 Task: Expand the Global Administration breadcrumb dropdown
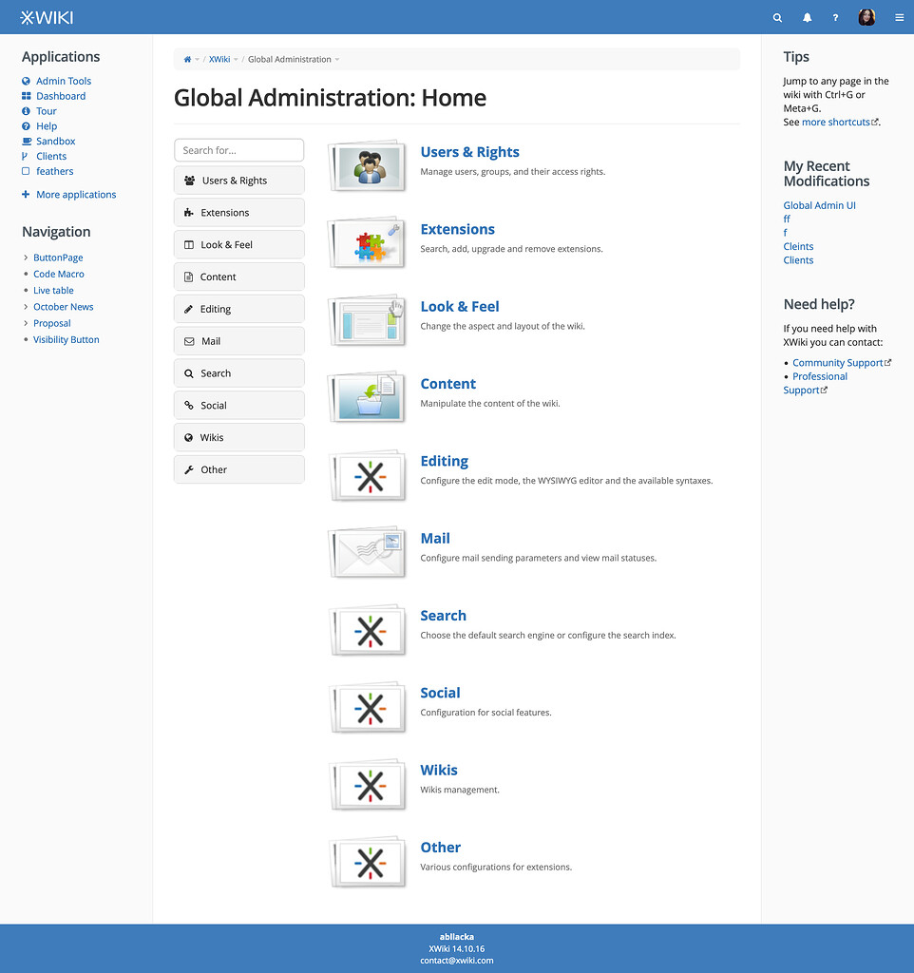coord(337,60)
